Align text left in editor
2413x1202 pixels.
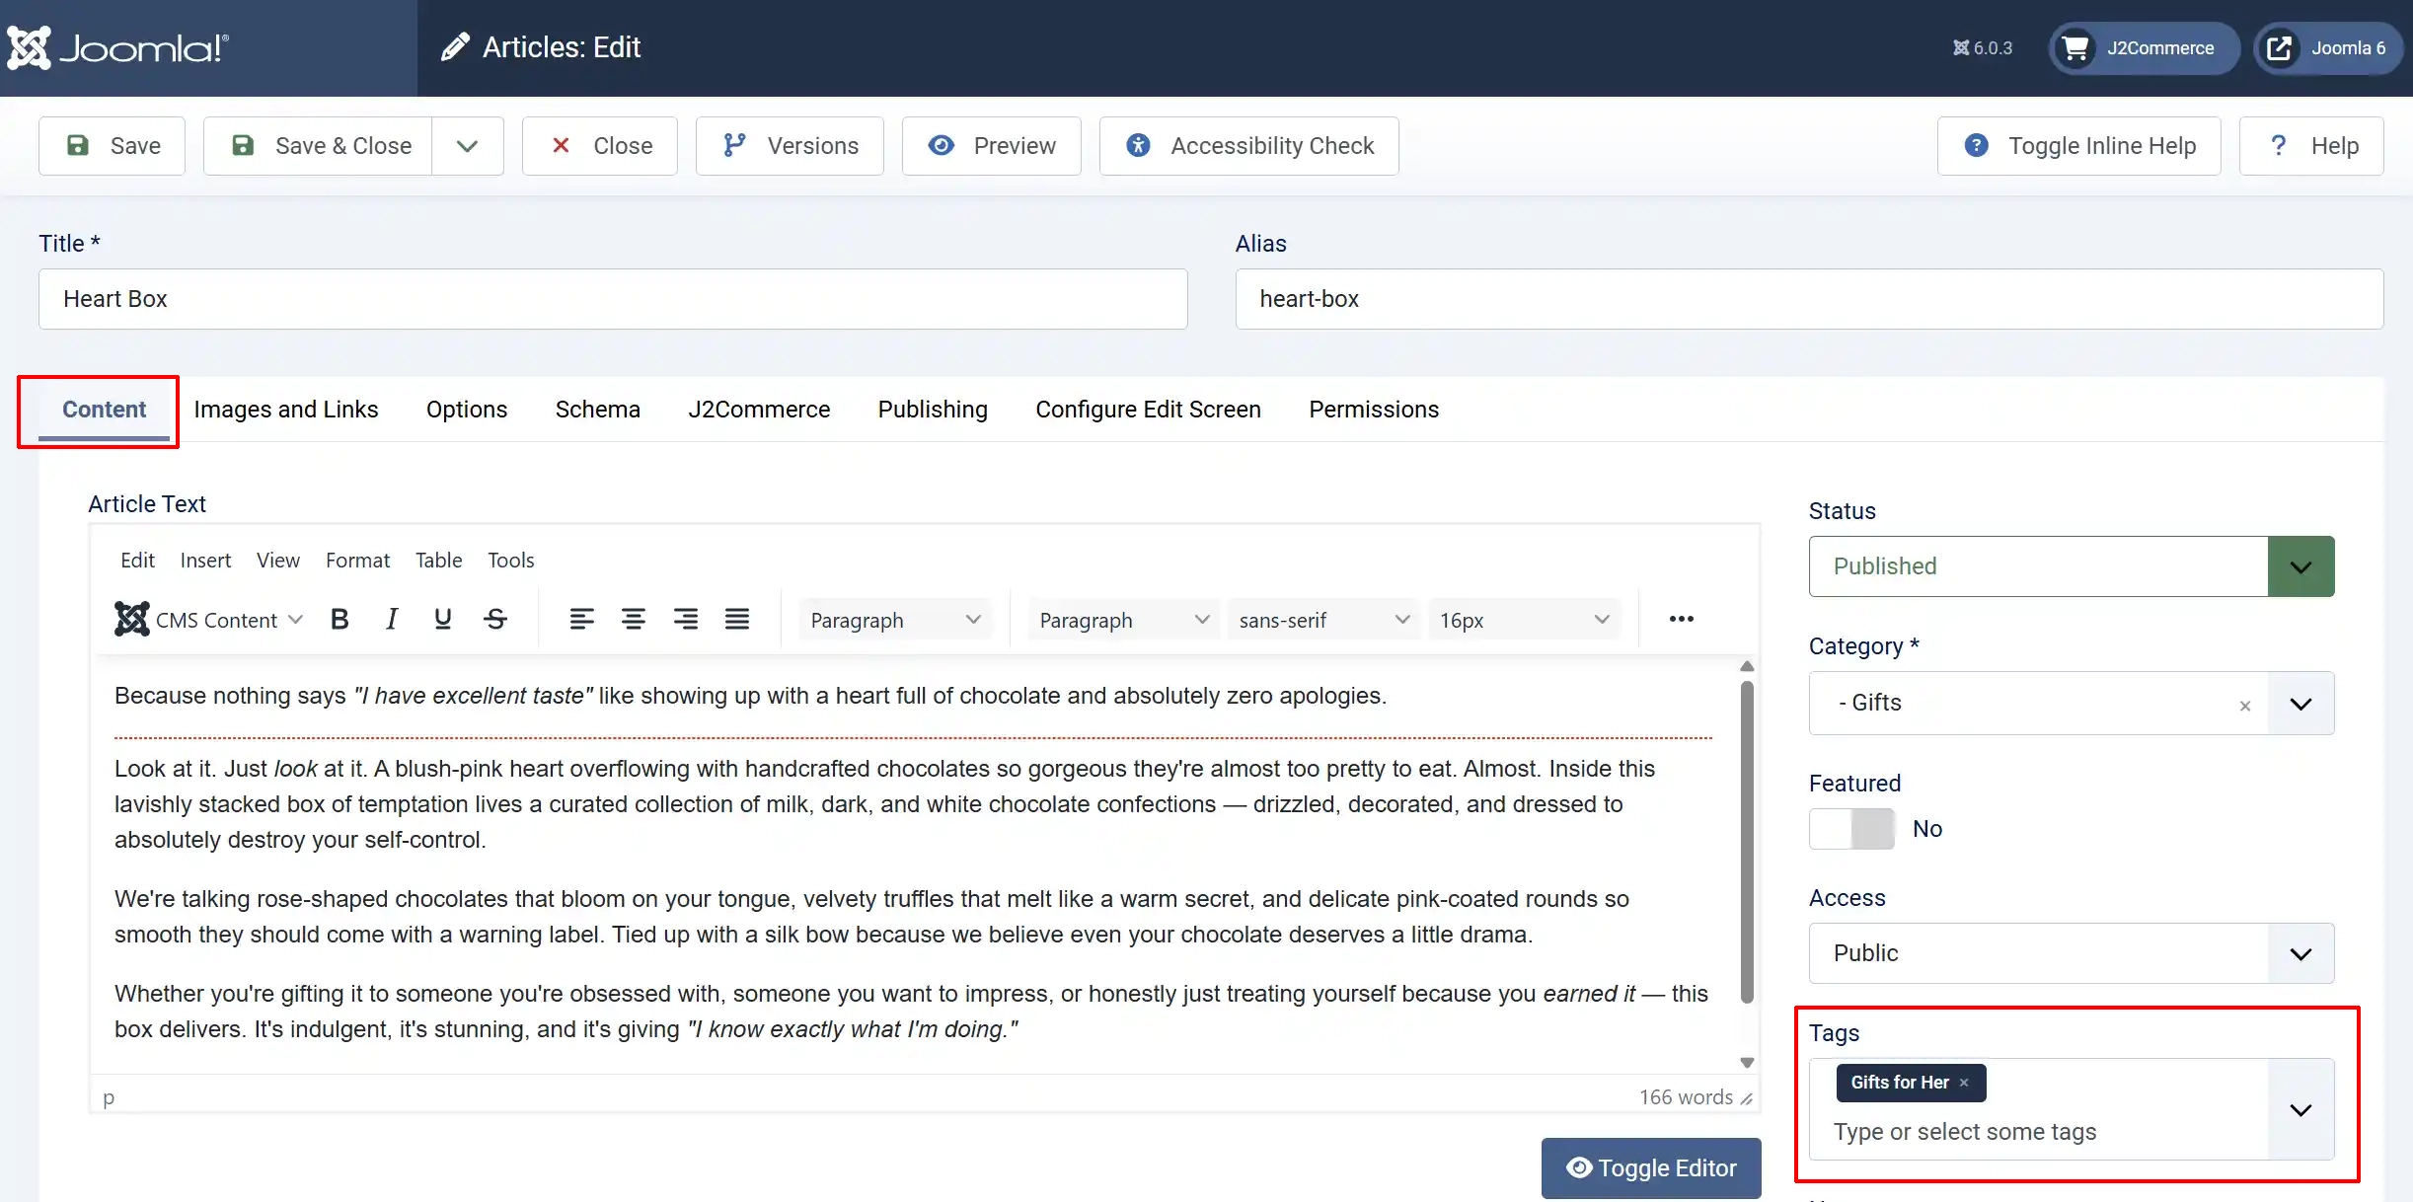pyautogui.click(x=581, y=619)
